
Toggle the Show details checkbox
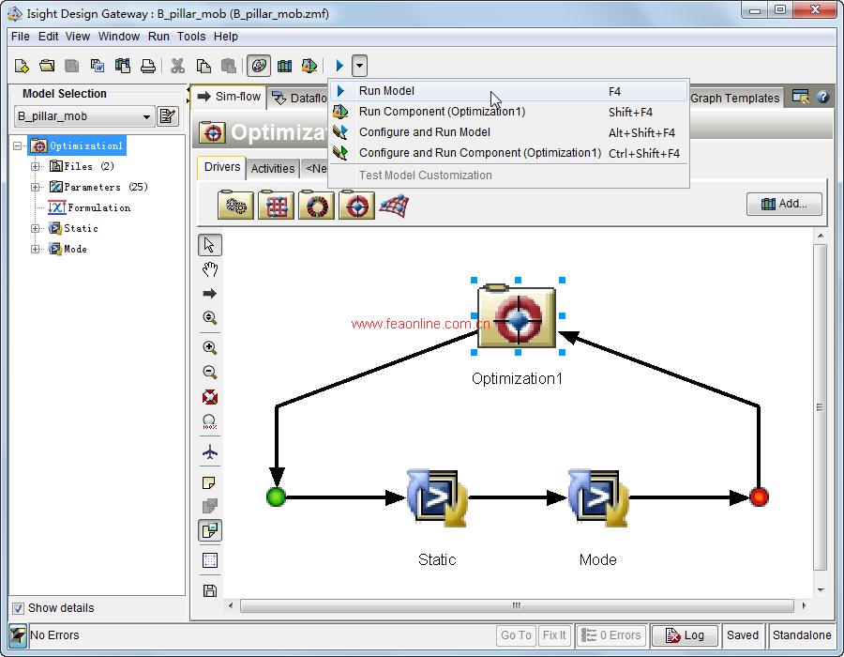[x=18, y=608]
